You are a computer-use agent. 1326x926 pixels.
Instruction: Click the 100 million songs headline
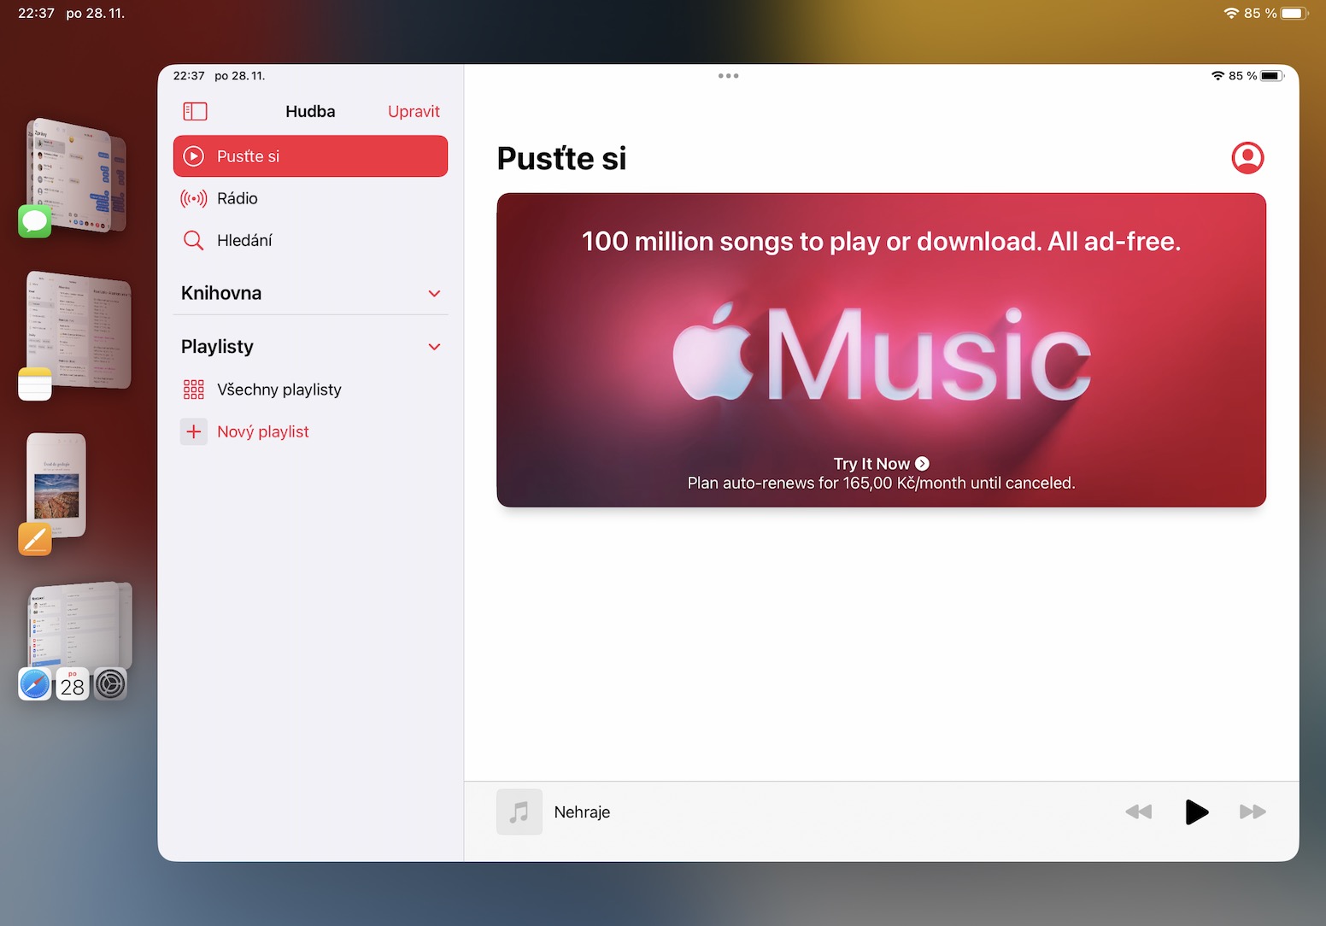click(881, 242)
